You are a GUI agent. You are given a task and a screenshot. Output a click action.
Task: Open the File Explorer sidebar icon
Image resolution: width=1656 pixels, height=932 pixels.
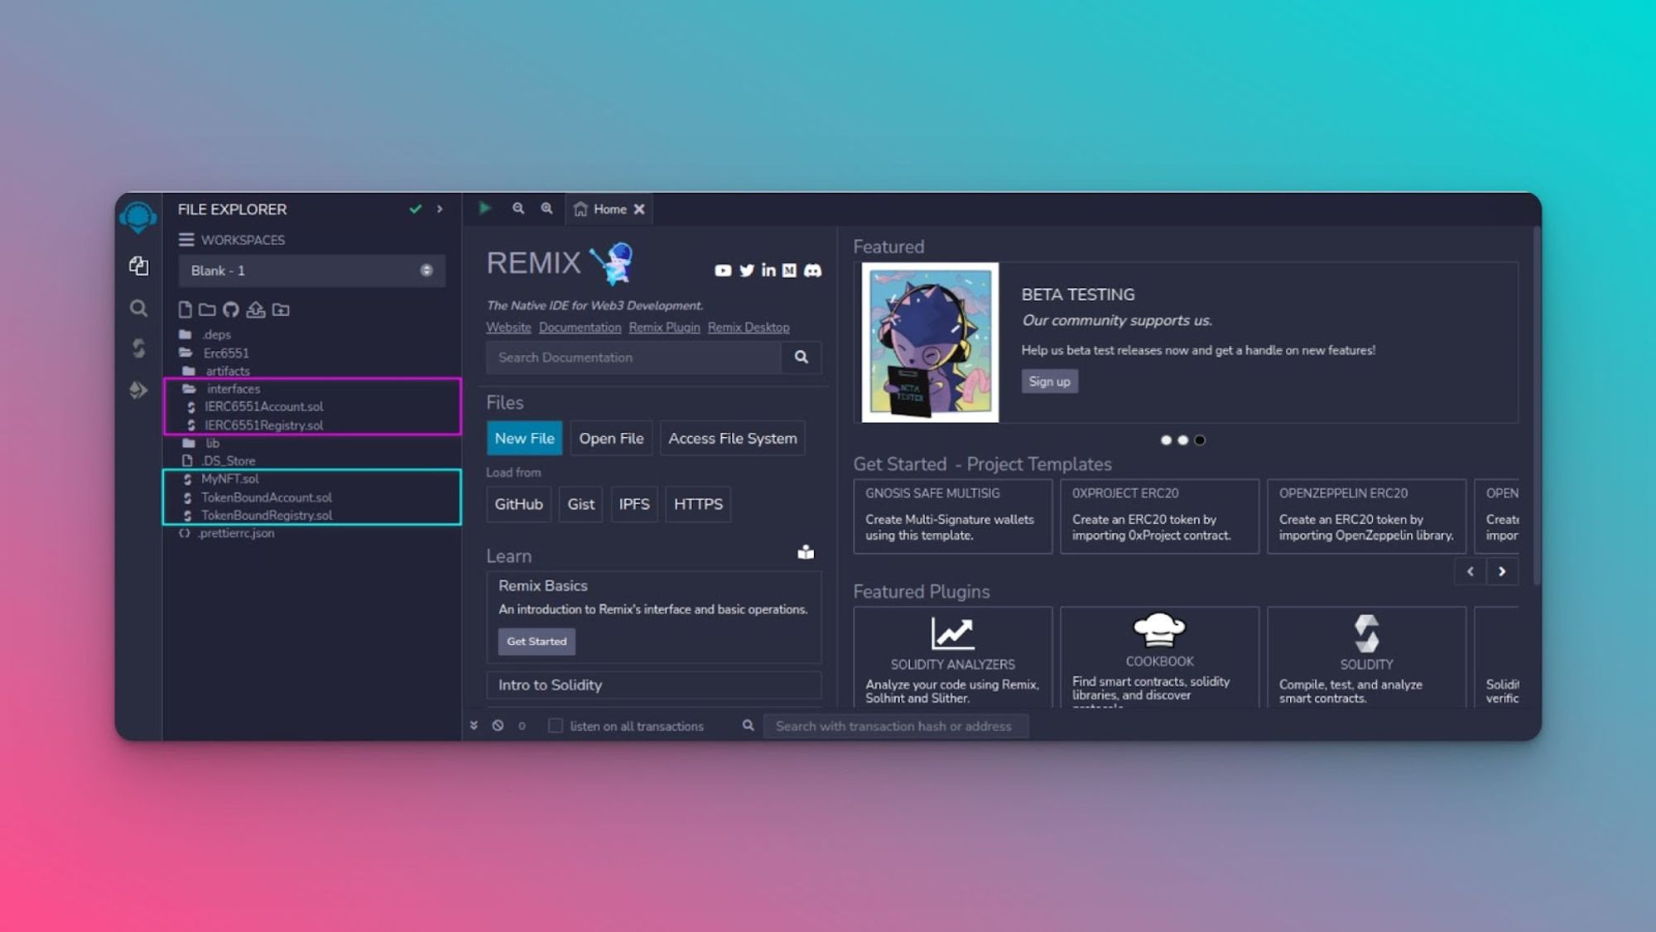click(138, 266)
